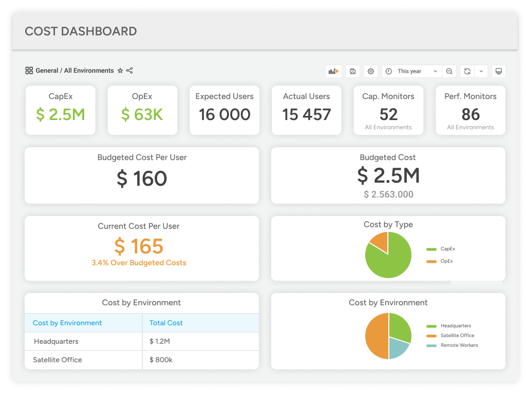Click the orange Satellite Office pie slice
This screenshot has width=526, height=394.
pos(377,336)
